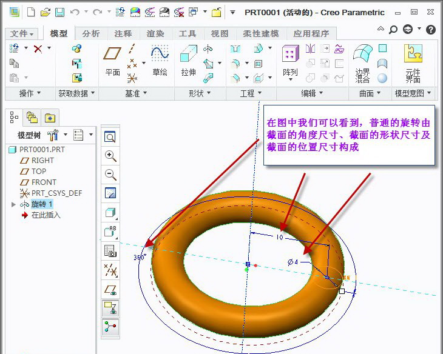
Task: Click the Mirror tool in Edit group
Action: pyautogui.click(x=310, y=49)
